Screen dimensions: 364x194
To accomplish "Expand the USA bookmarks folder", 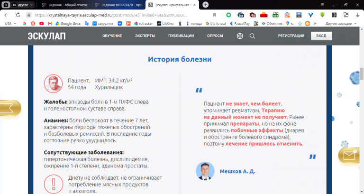I will click(x=10, y=23).
